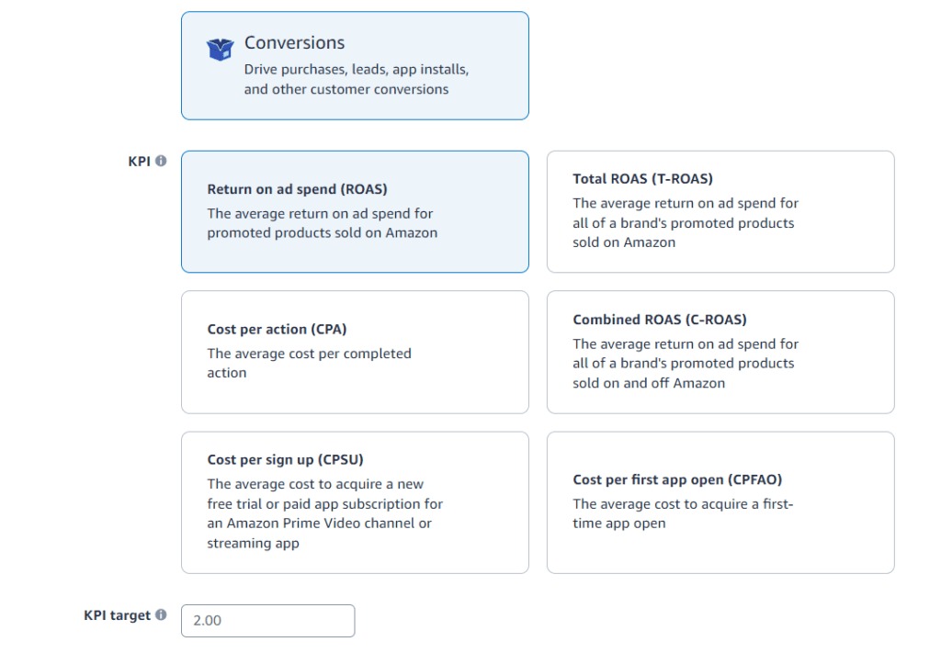Click the "Drive purchases, leads, app installs" description
The width and height of the screenshot is (941, 653).
pos(356,79)
